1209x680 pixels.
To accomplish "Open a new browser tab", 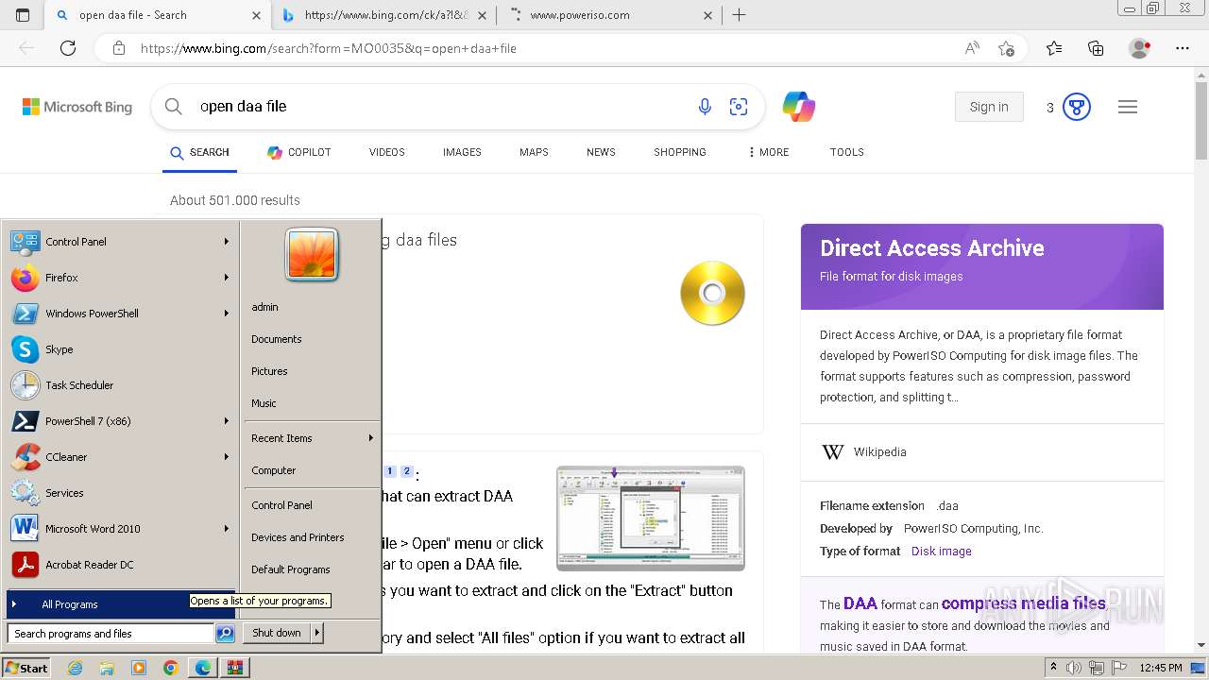I will (740, 15).
